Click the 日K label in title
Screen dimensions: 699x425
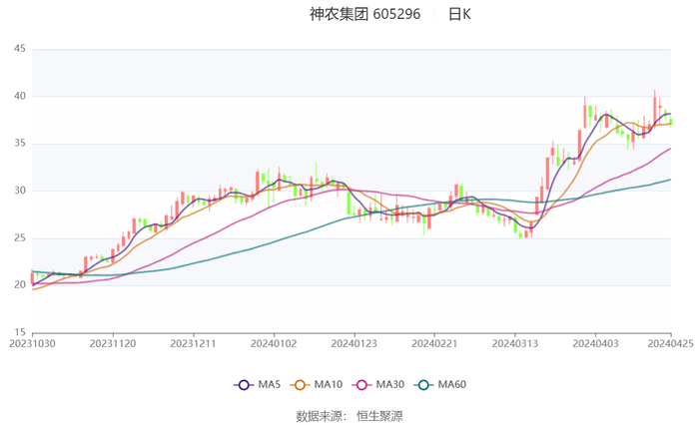[459, 14]
